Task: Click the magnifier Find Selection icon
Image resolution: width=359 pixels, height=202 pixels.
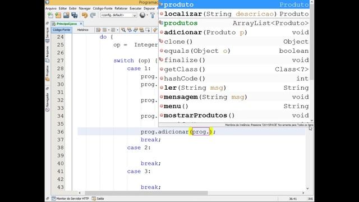Action: pyautogui.click(x=123, y=30)
